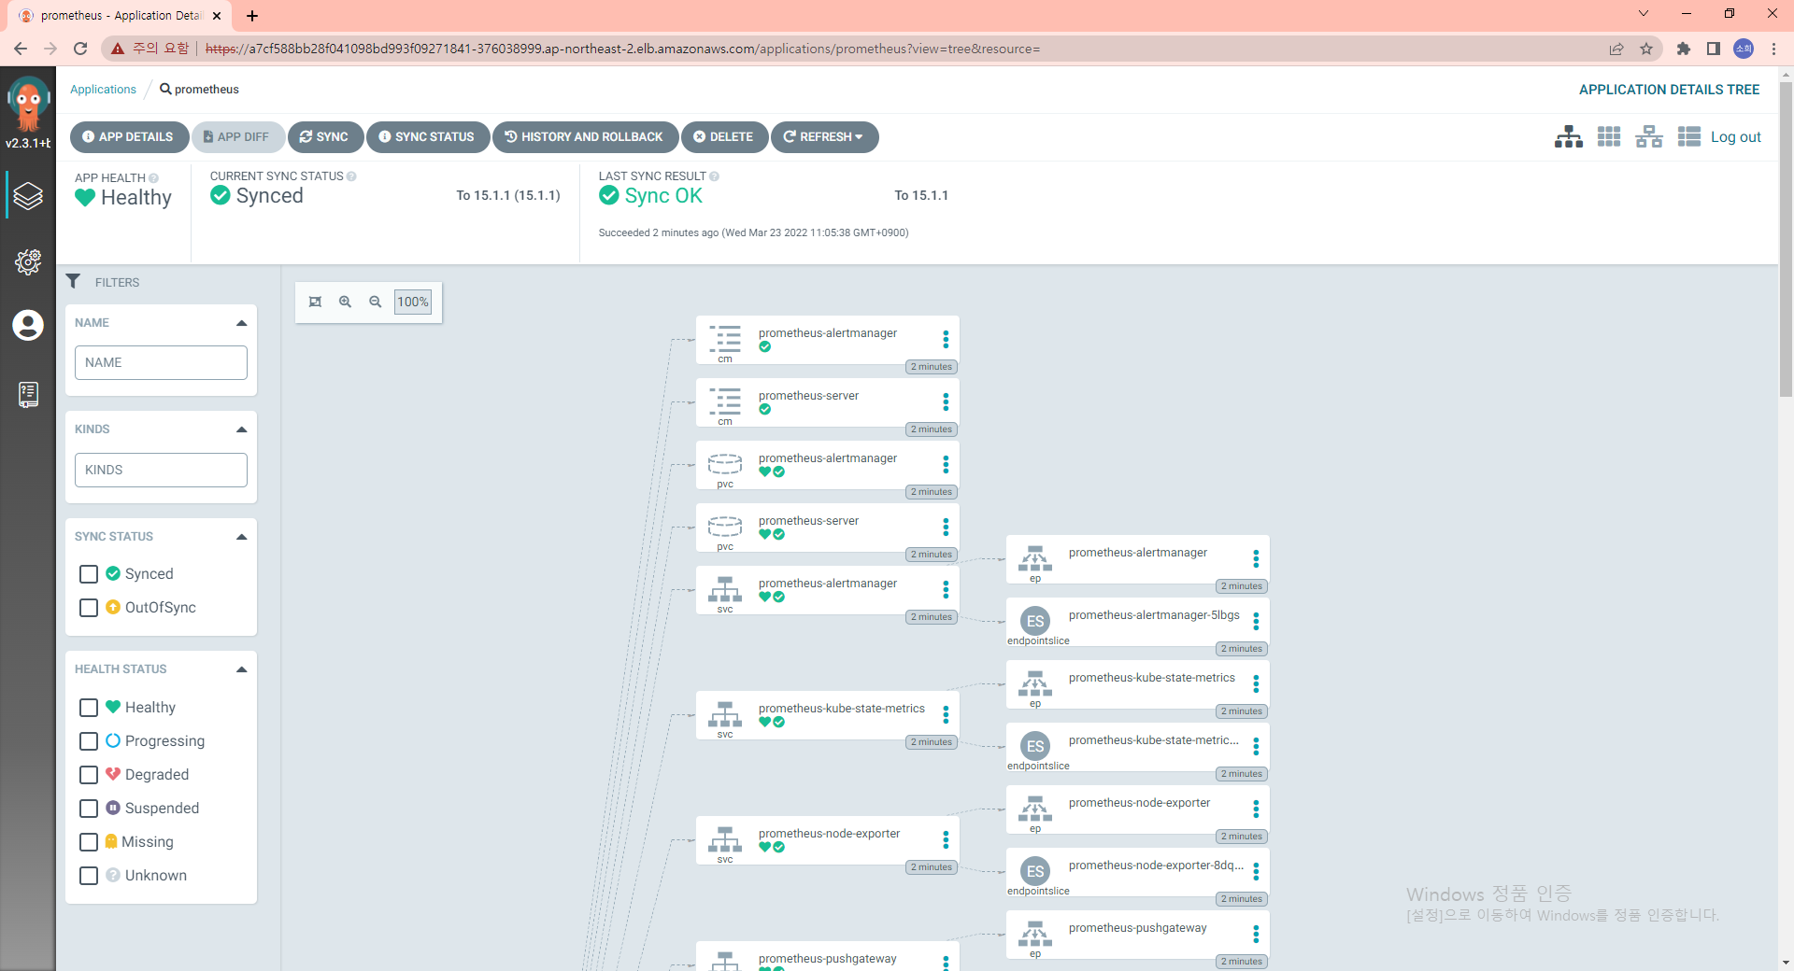Open menu dots for prometheus-node-exporter ep node

point(1256,809)
